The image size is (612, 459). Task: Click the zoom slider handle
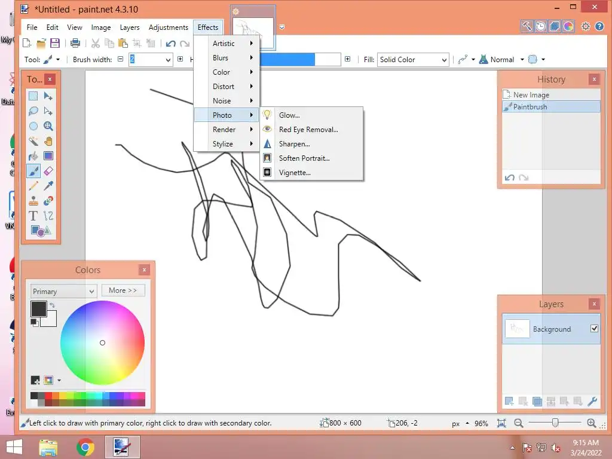[555, 423]
